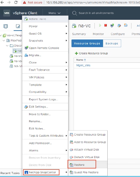Expand the Template submenu arrow
Viewport: 140px width, 177px height.
66,85
